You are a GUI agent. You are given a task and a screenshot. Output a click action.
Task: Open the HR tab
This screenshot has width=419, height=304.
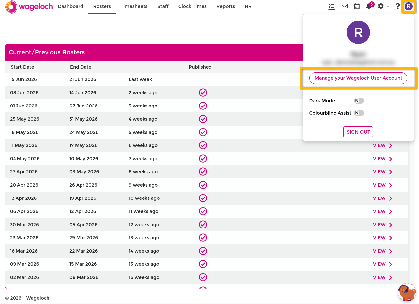coord(248,6)
